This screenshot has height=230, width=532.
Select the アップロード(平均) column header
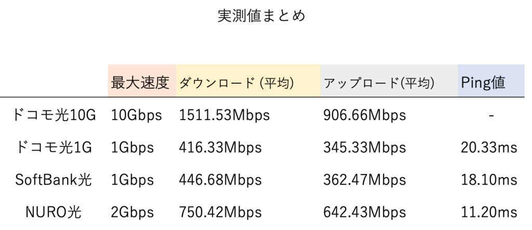379,83
